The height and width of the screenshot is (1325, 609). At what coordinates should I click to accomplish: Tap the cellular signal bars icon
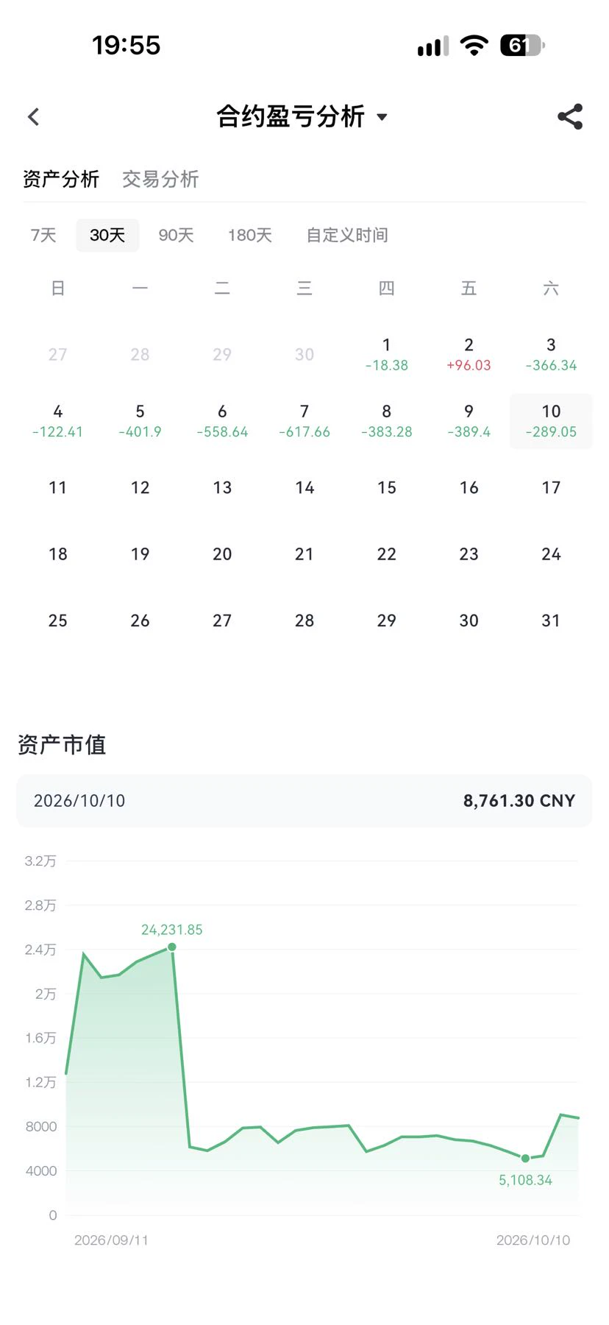pyautogui.click(x=432, y=46)
